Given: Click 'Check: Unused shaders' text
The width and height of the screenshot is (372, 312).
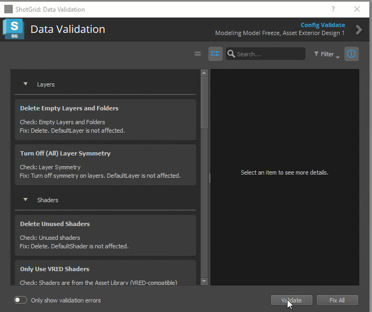Looking at the screenshot, I should coord(50,238).
